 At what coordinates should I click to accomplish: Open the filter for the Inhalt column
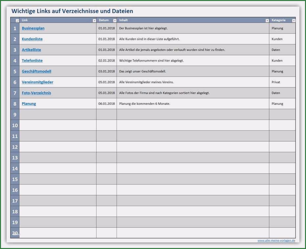click(x=267, y=20)
